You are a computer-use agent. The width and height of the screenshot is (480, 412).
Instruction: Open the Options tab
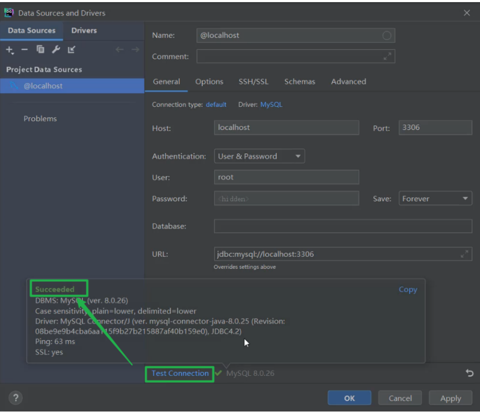(209, 82)
